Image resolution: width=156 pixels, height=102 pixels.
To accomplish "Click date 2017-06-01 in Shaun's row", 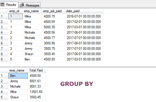I will click(x=84, y=54).
